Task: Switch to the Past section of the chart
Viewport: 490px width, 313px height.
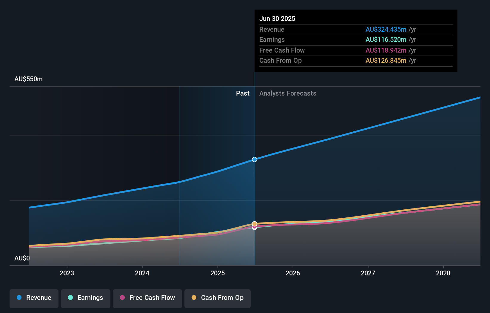Action: (243, 93)
